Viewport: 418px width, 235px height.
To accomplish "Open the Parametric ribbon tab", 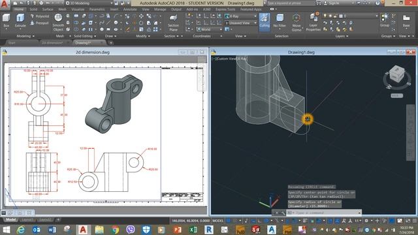I will coord(97,9).
